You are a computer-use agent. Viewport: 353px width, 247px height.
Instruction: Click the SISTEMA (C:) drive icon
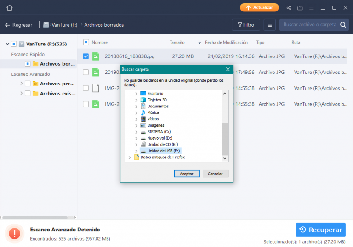pyautogui.click(x=143, y=132)
